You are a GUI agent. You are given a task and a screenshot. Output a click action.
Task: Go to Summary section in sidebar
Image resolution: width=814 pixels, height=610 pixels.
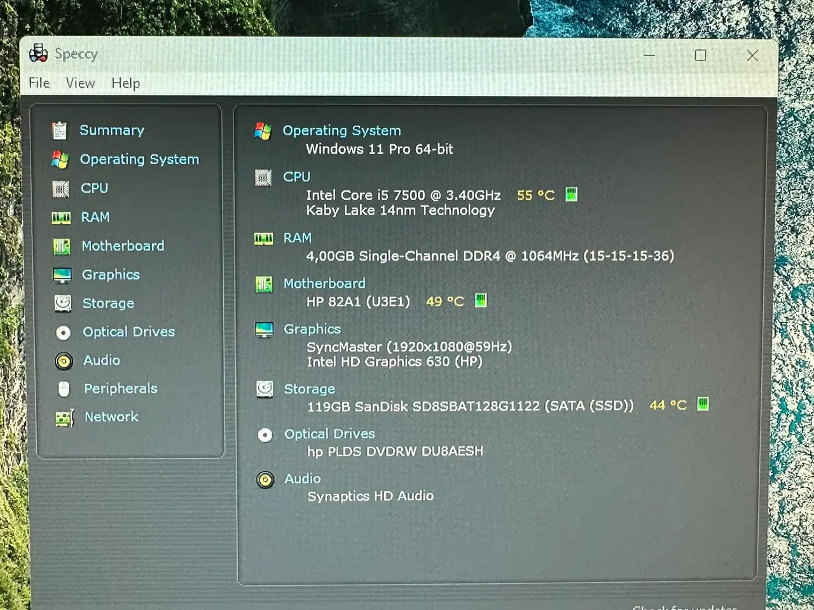click(112, 130)
